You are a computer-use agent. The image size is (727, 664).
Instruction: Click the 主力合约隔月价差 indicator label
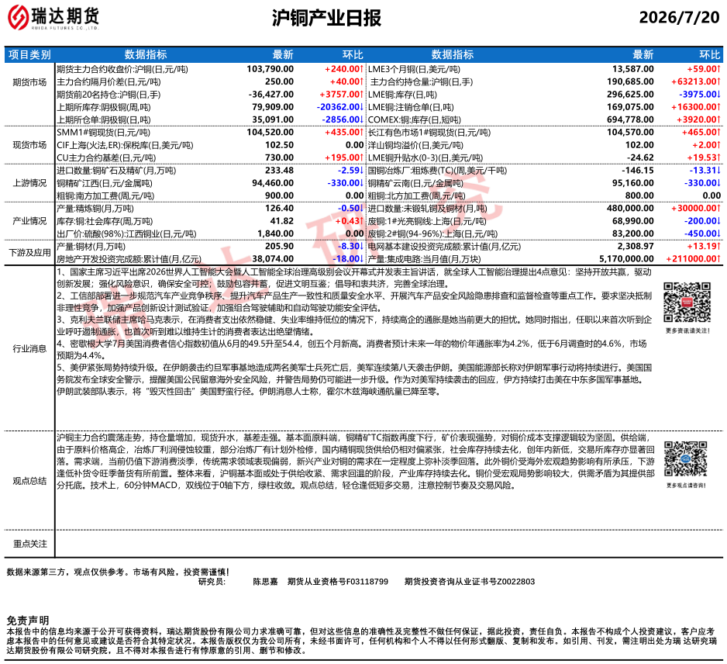coord(109,82)
